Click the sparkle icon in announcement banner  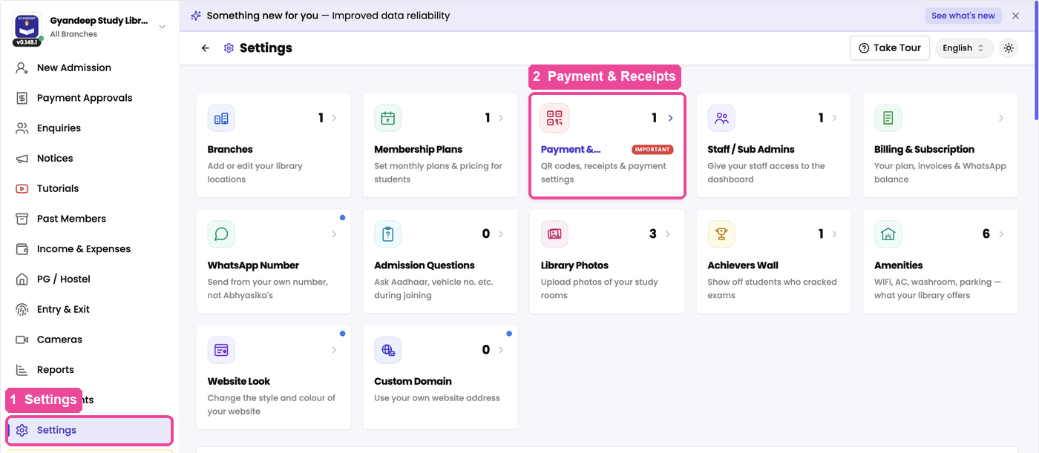pyautogui.click(x=196, y=16)
